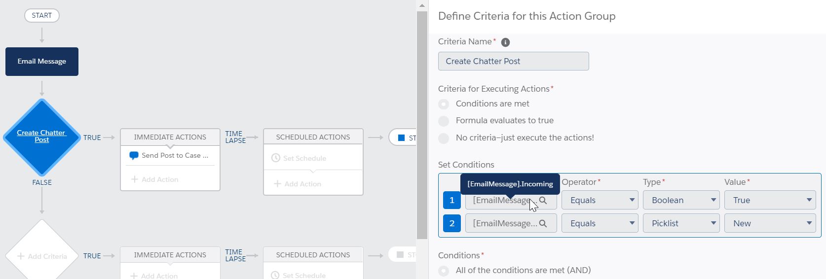Click search icon in condition 2 field

pos(543,223)
